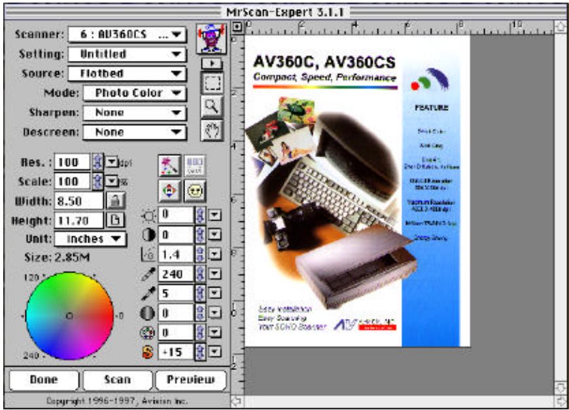Click the Width field showing 8.50
Image resolution: width=569 pixels, height=410 pixels.
78,200
